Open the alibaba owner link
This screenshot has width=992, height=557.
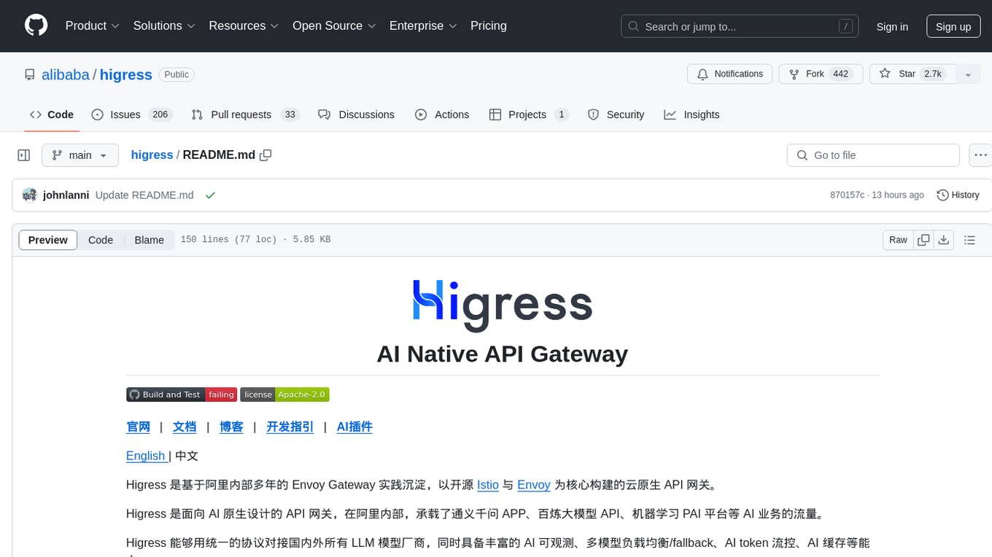[66, 74]
